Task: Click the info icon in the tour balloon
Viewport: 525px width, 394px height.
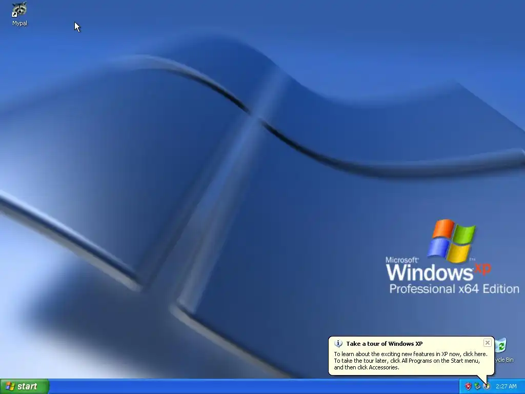Action: click(x=338, y=343)
